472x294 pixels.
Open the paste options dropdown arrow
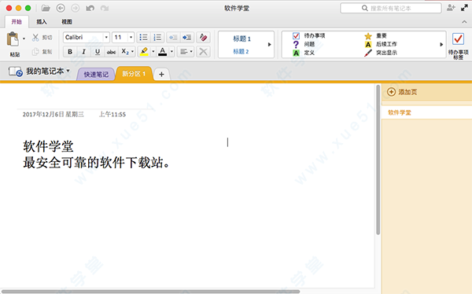(24, 39)
